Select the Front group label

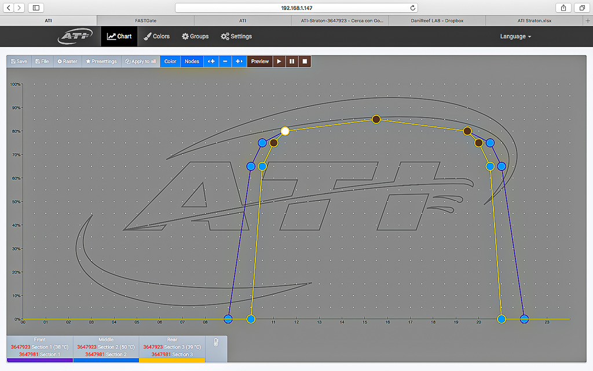(40, 340)
